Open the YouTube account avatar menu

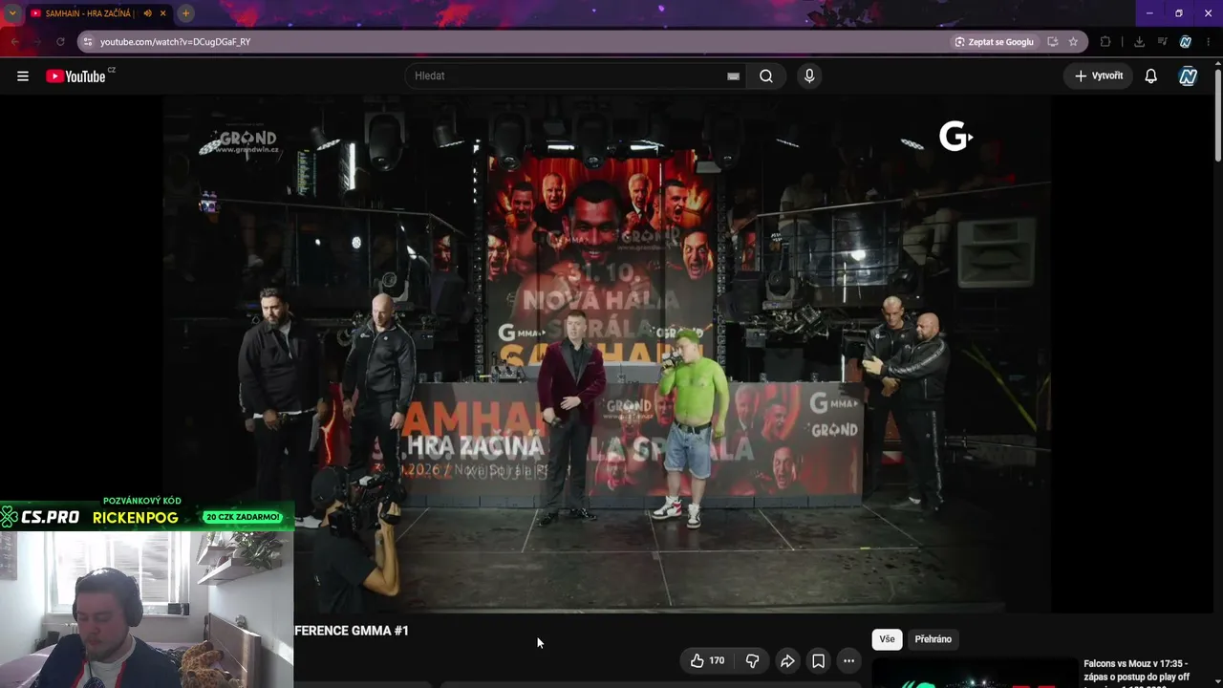point(1188,76)
